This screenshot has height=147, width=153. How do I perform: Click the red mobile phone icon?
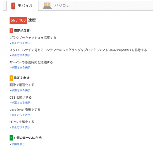point(13,6)
